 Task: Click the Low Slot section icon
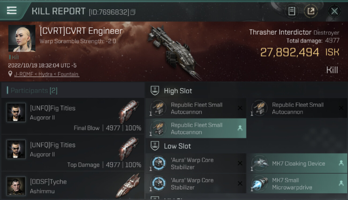tap(155, 146)
